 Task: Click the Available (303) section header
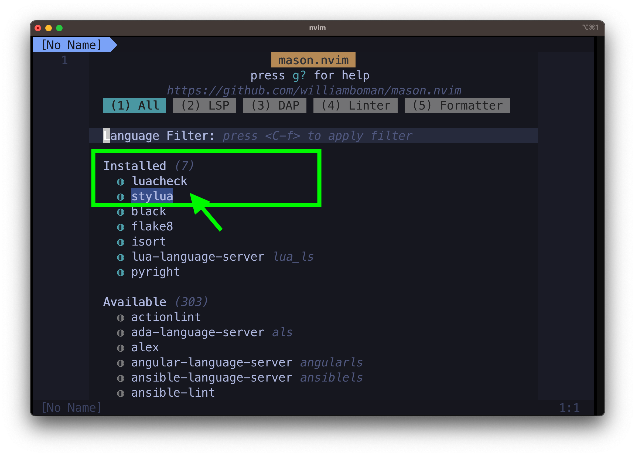click(x=155, y=302)
